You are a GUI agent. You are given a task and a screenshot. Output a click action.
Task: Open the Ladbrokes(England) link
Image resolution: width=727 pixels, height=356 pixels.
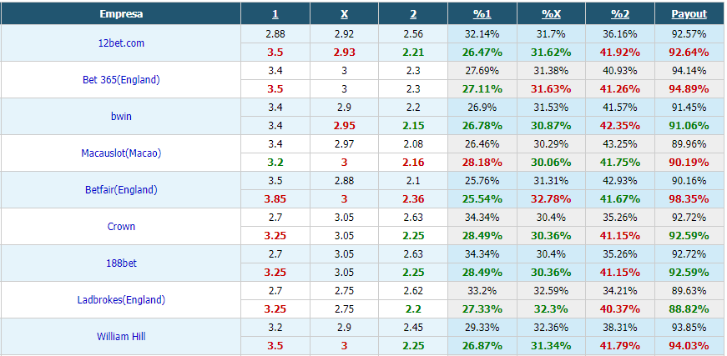coord(121,300)
